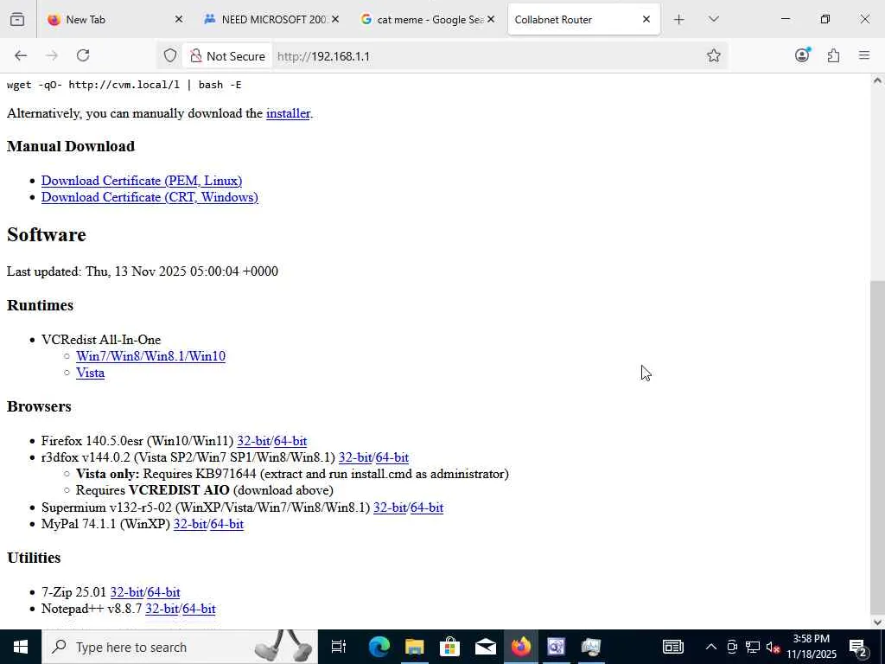Download r3dfox v144.0.2 32-bit
The height and width of the screenshot is (664, 885).
click(355, 457)
